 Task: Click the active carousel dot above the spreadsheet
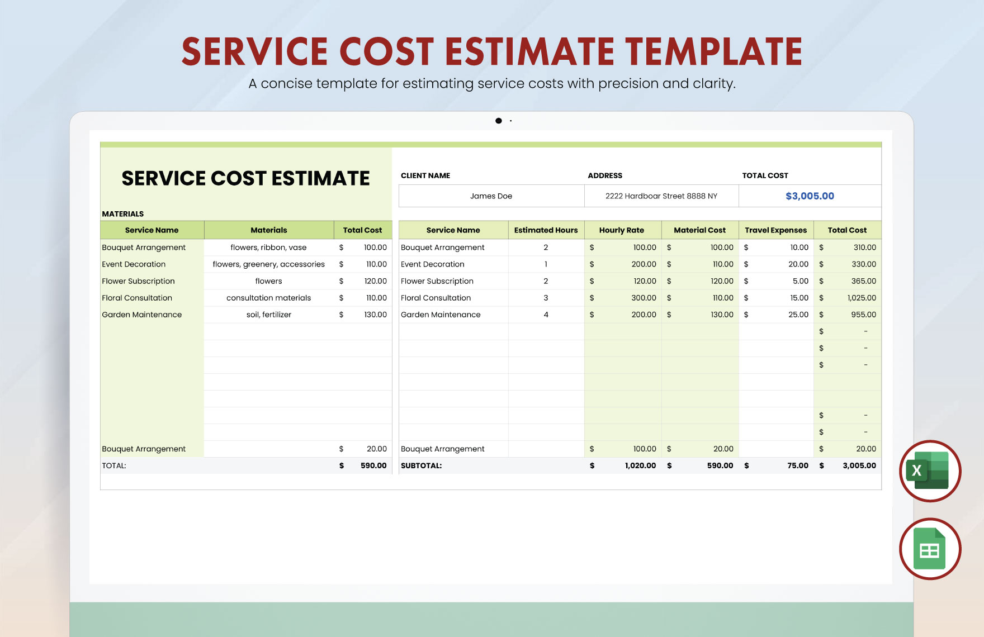click(498, 121)
